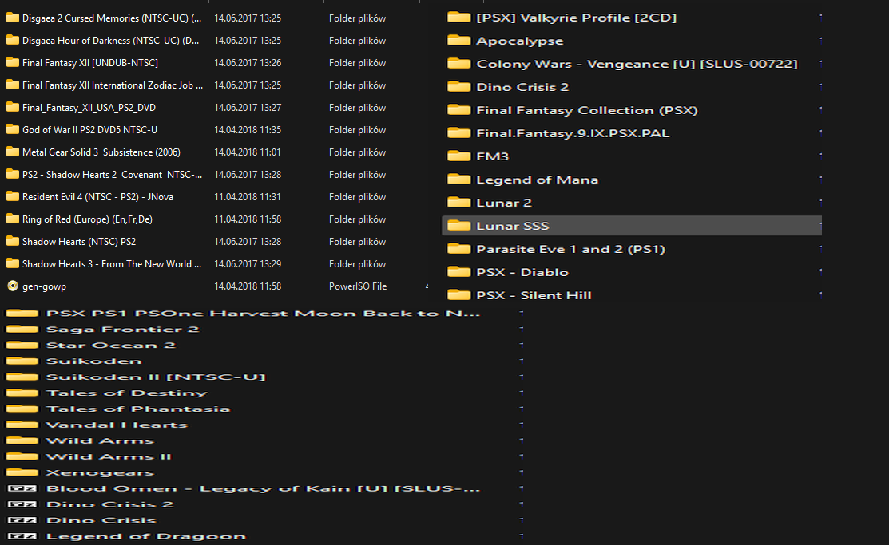Select the "God of War II PS2 DVD5 NTSC-U" name

[89, 130]
